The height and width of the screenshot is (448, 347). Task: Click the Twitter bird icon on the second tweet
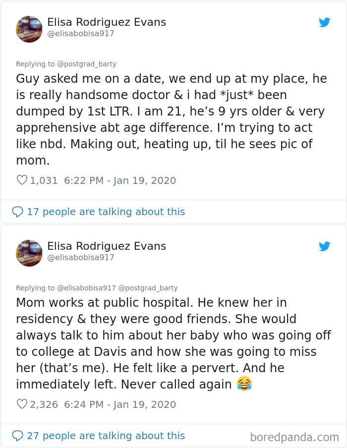[325, 246]
